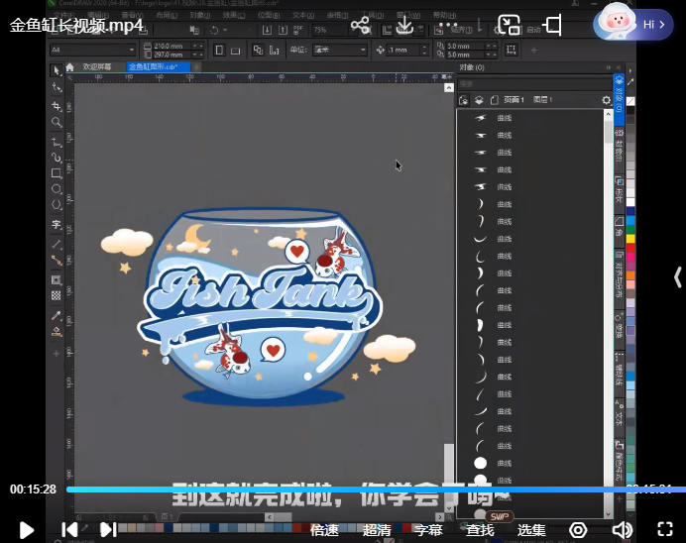Enter fullscreen mode
The image size is (686, 543).
point(665,530)
